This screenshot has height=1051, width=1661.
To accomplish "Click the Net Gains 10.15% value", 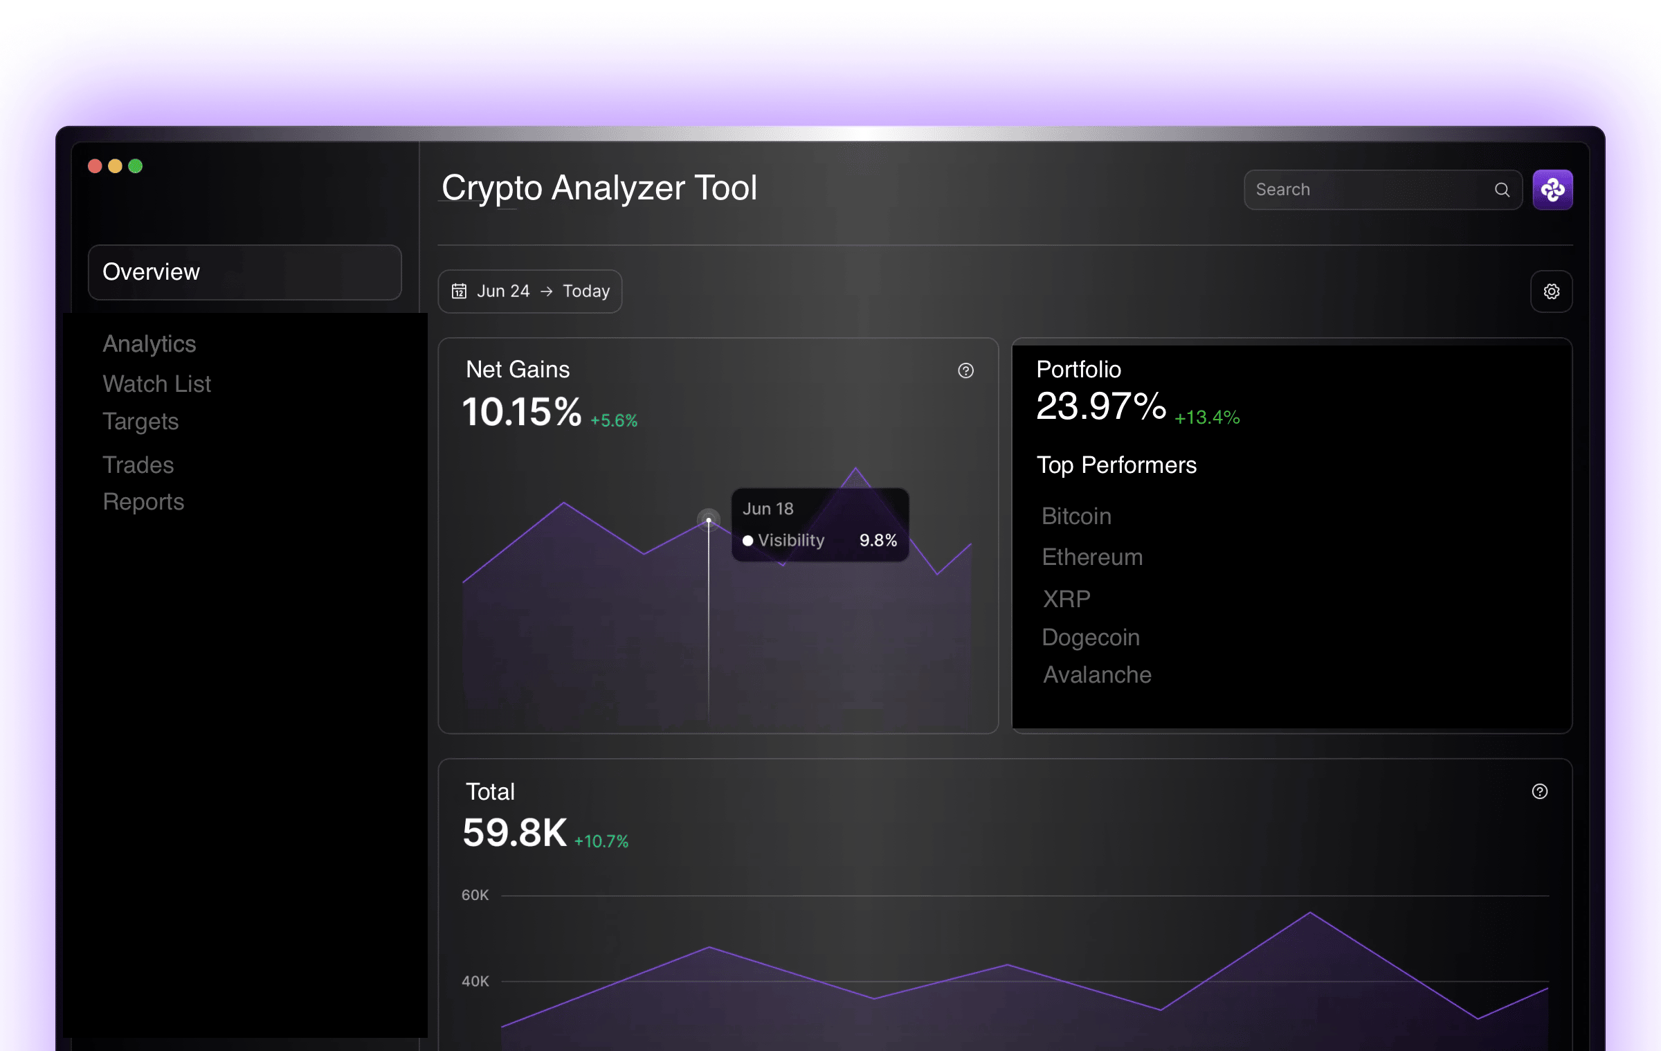I will click(522, 412).
